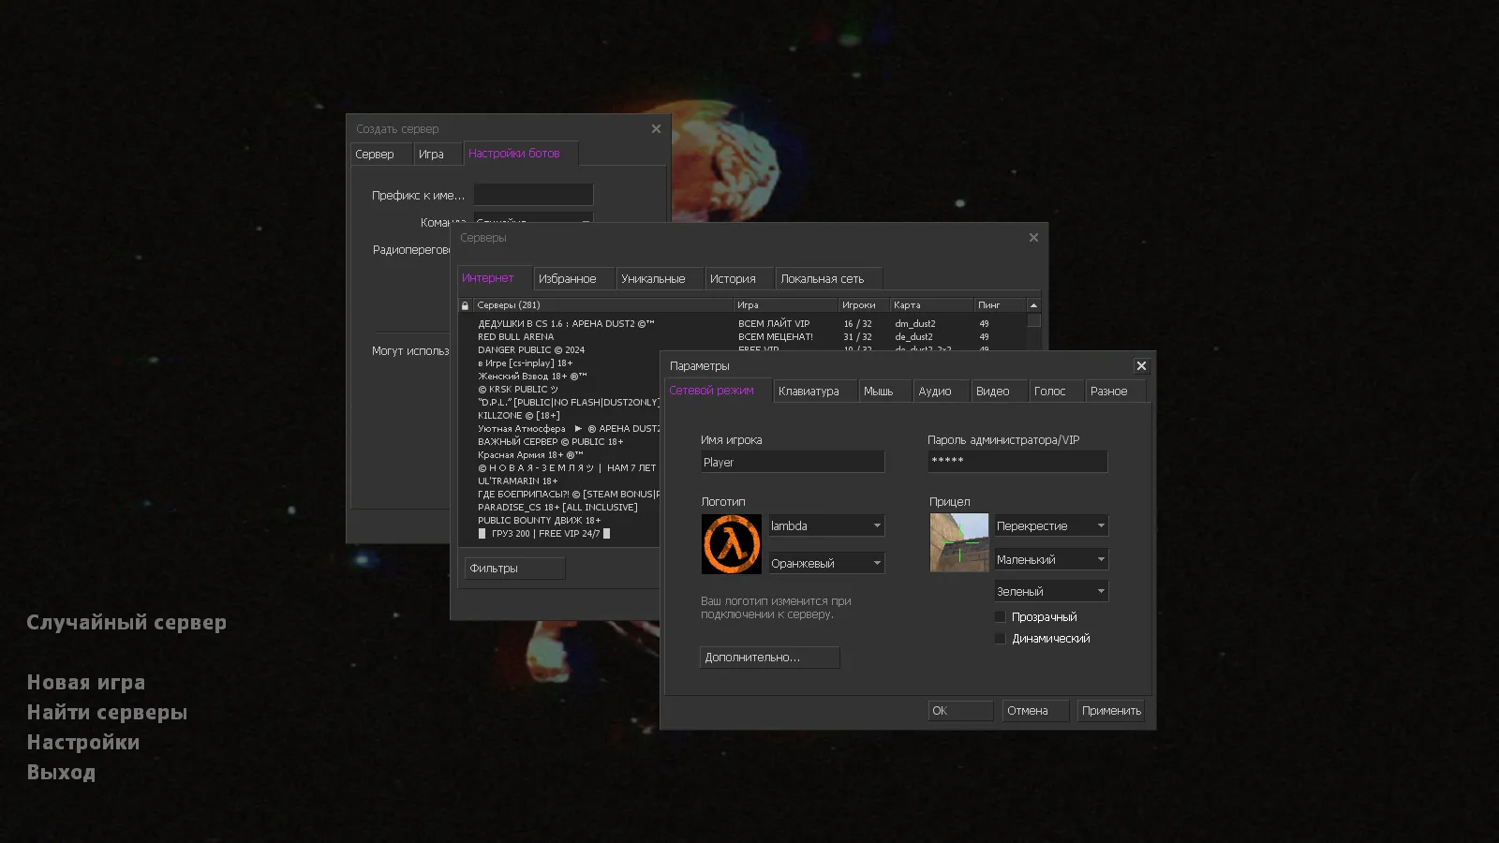Enable the Динамический crosshair option
Viewport: 1499px width, 843px height.
point(1000,638)
